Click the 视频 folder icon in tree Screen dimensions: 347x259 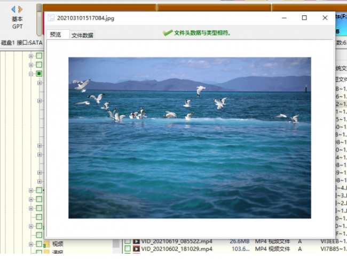pos(46,244)
